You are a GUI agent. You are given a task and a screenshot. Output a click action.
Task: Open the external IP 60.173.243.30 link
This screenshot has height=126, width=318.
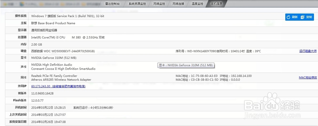tap(59, 86)
